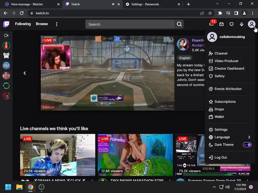
Task: Open the Chrome profile icon
Action: tap(244, 13)
